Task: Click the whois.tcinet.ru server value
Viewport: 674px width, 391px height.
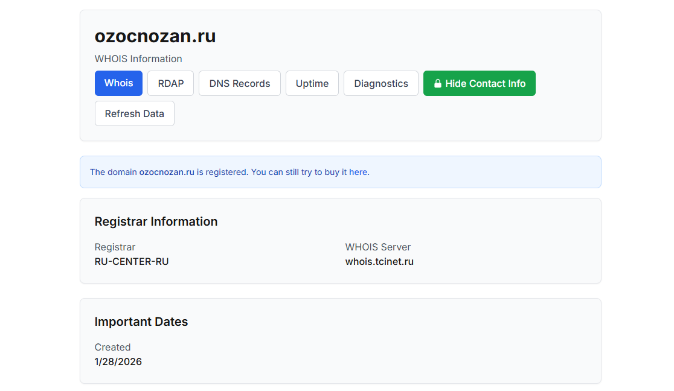Action: (x=379, y=261)
